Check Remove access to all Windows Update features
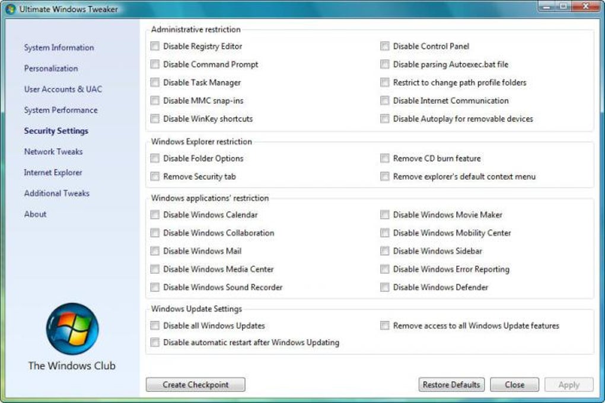Image resolution: width=605 pixels, height=403 pixels. 385,326
